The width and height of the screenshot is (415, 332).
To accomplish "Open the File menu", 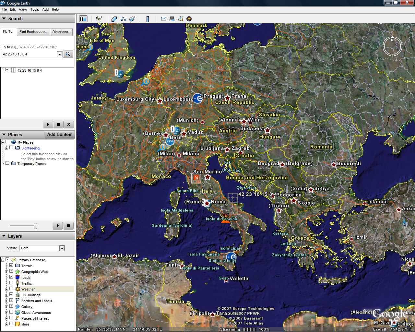I will tap(4, 9).
